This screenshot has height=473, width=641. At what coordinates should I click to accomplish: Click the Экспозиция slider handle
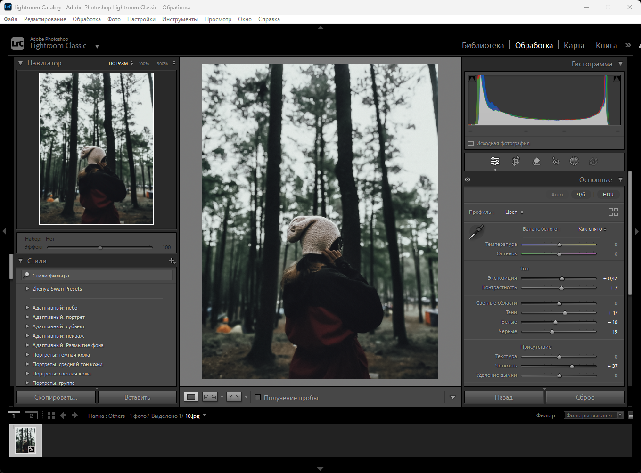[562, 278]
